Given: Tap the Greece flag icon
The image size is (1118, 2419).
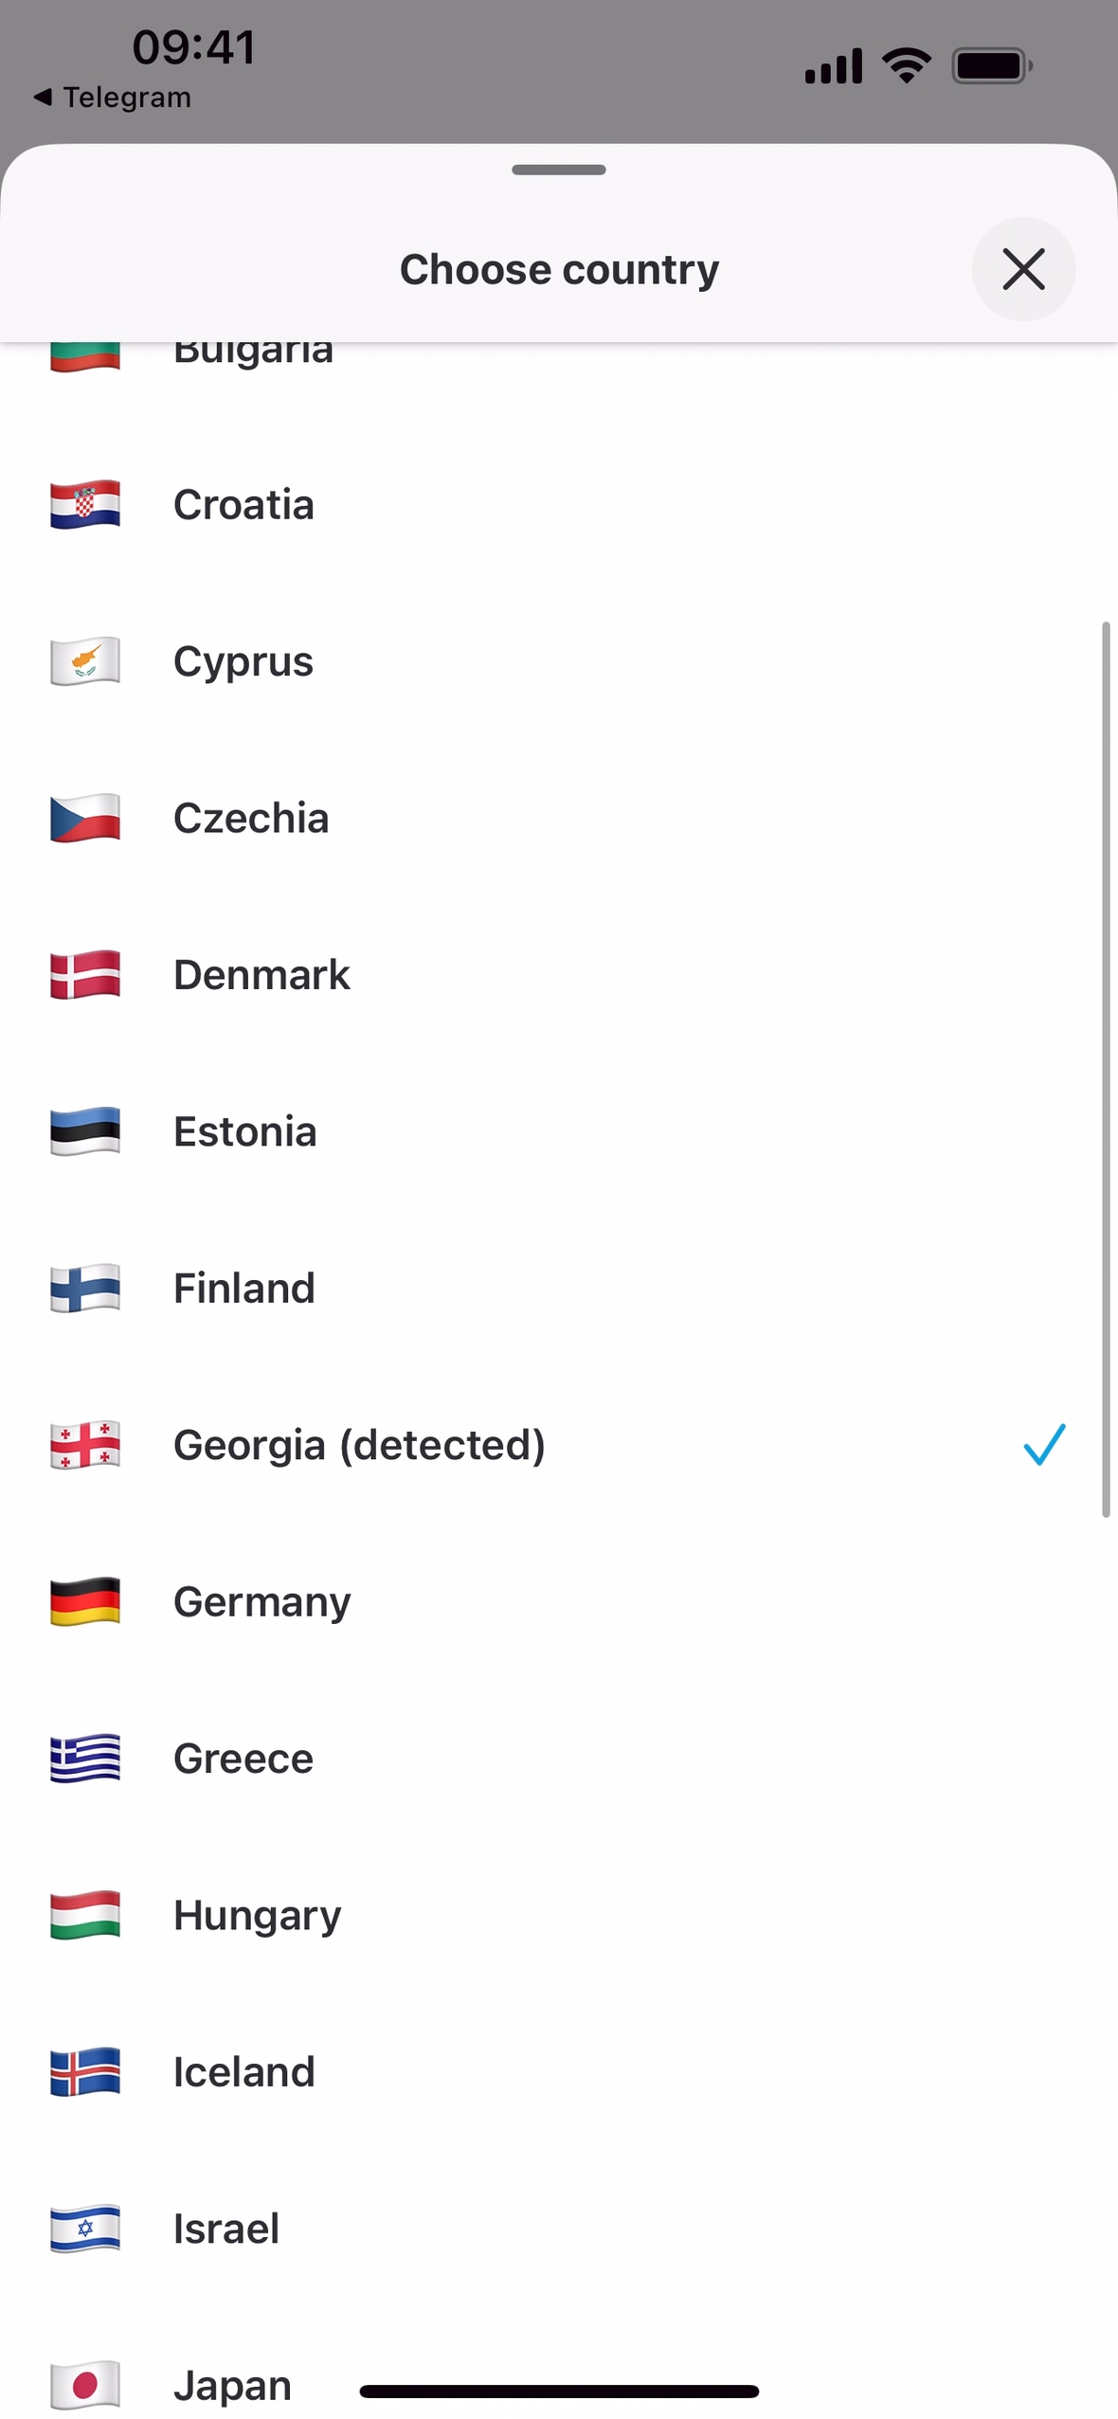Looking at the screenshot, I should [85, 1758].
